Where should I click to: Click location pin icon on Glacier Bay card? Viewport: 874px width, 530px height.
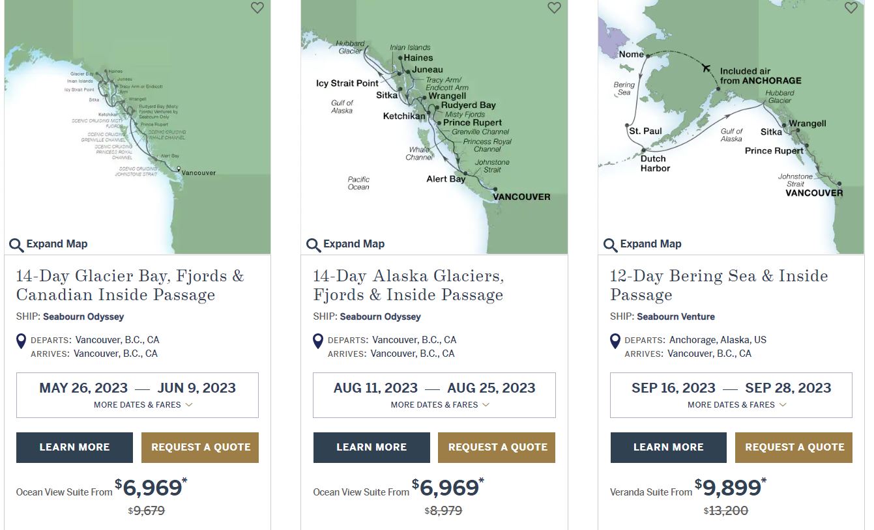coord(22,341)
